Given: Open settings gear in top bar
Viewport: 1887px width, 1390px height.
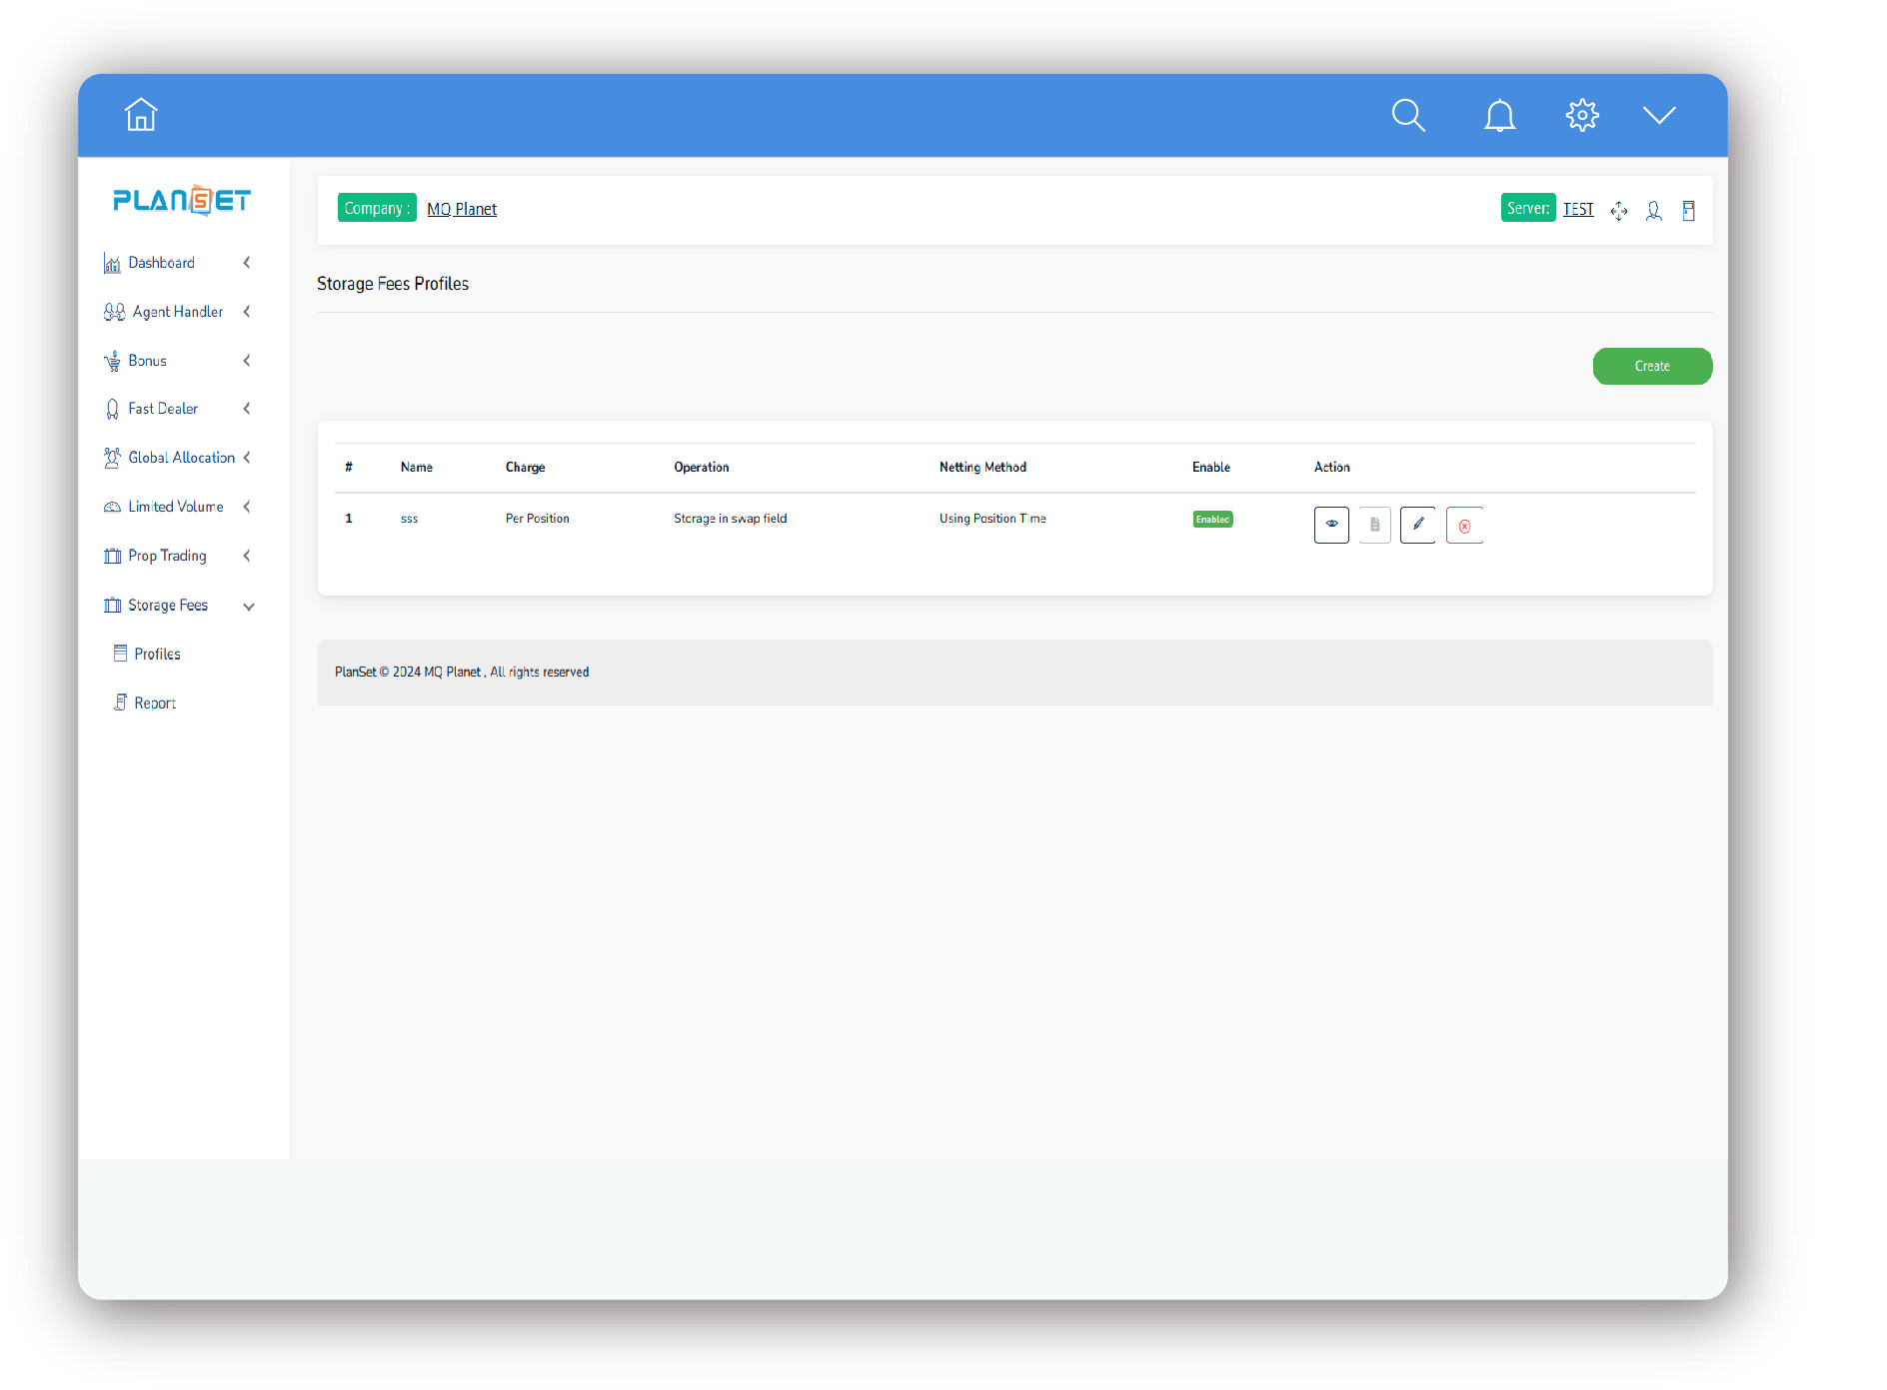Looking at the screenshot, I should coord(1582,115).
